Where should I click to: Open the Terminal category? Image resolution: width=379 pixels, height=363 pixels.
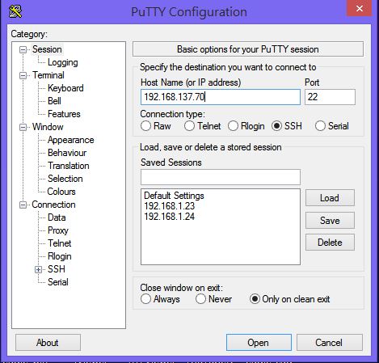click(48, 75)
